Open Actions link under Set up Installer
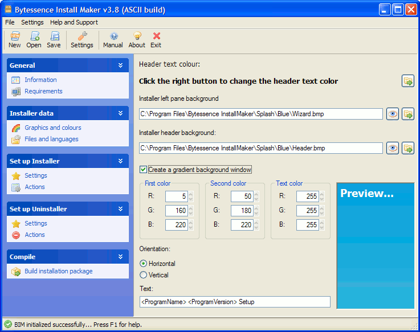This screenshot has height=332, width=420. point(35,187)
